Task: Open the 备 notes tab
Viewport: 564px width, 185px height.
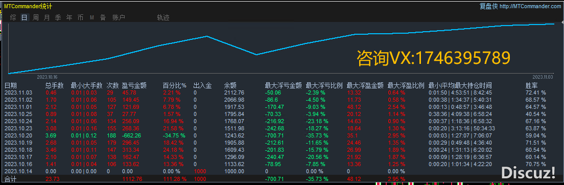Action: tap(103, 17)
